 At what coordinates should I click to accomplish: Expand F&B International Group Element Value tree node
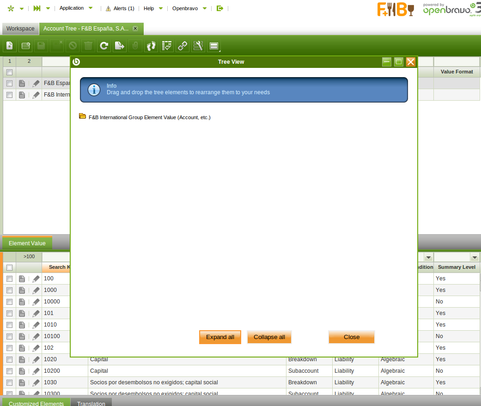pyautogui.click(x=149, y=117)
